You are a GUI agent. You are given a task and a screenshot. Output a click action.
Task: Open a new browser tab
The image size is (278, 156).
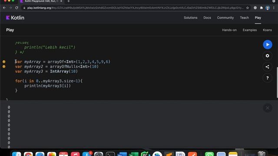click(69, 1)
